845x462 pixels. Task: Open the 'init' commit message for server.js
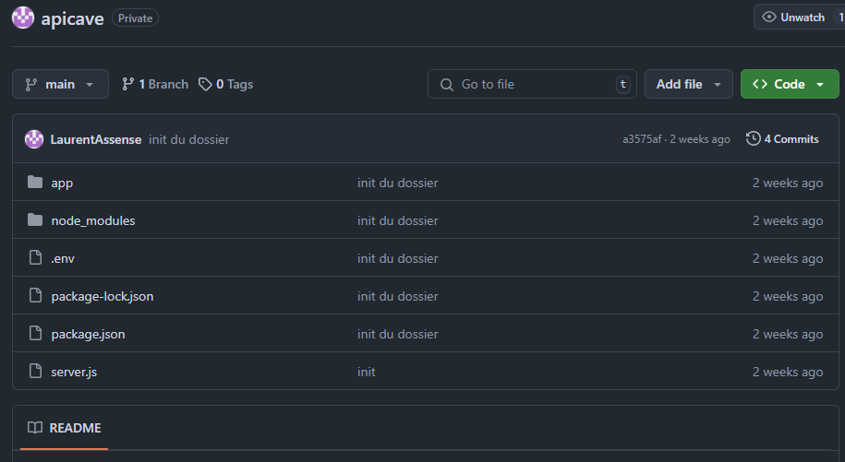click(x=367, y=372)
